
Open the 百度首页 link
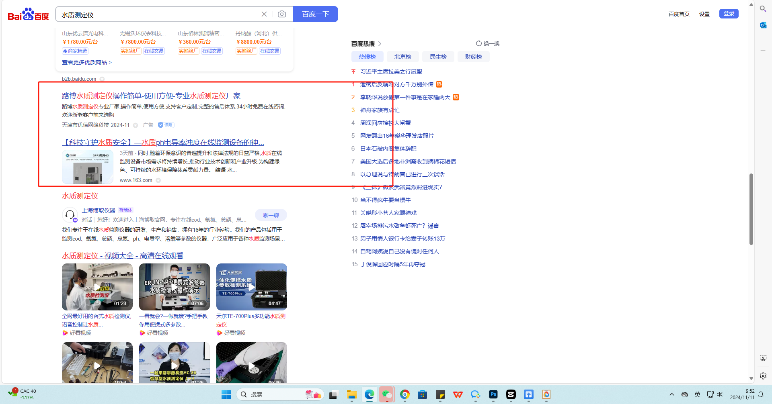pyautogui.click(x=679, y=14)
